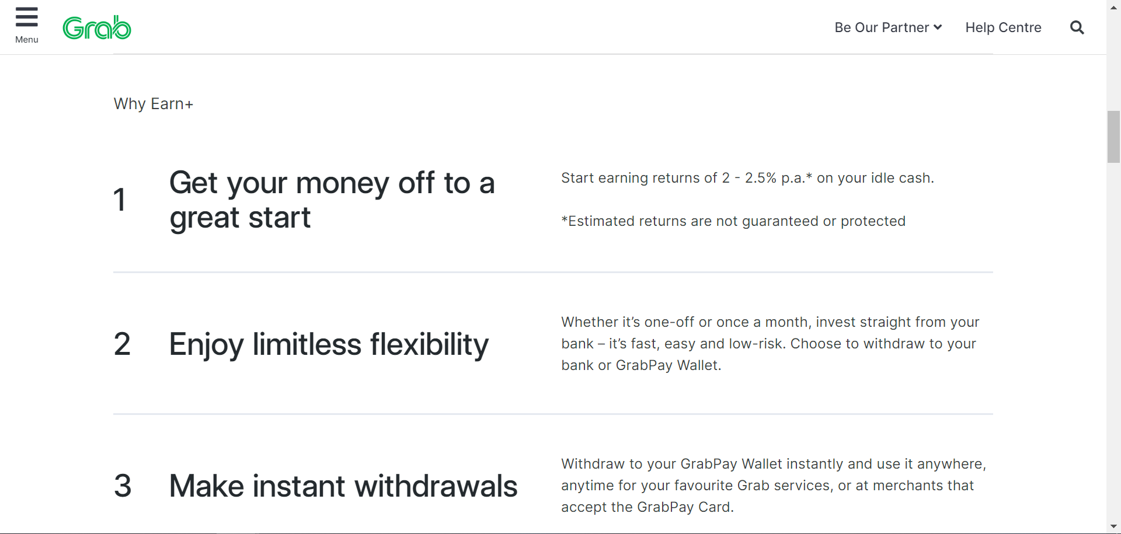Click the scrollbar up arrow
The height and width of the screenshot is (534, 1121).
(x=1113, y=8)
